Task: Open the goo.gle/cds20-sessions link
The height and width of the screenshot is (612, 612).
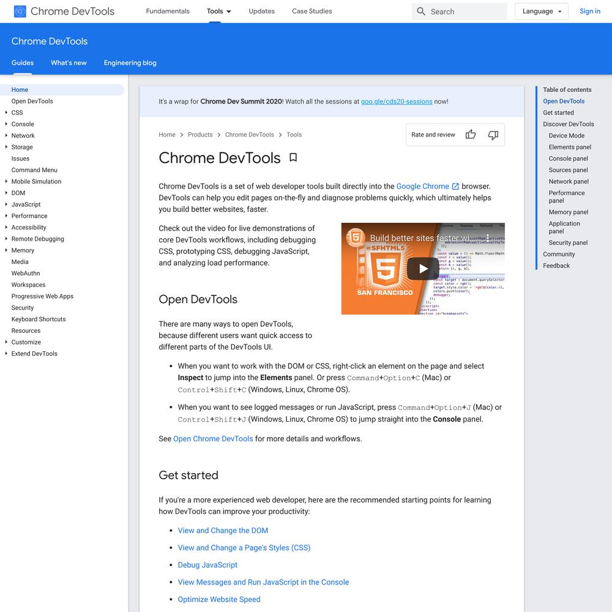Action: point(397,102)
